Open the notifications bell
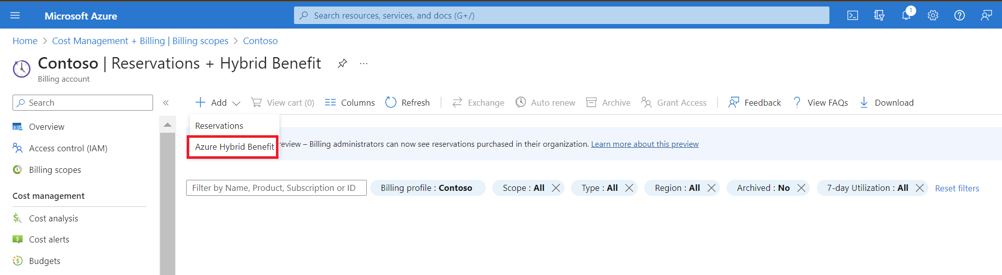Screen dimensions: 1002x275 (906, 16)
